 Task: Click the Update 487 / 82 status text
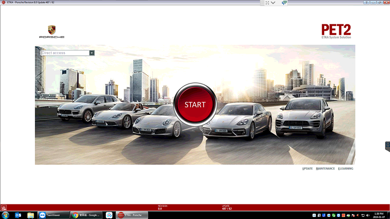click(227, 207)
